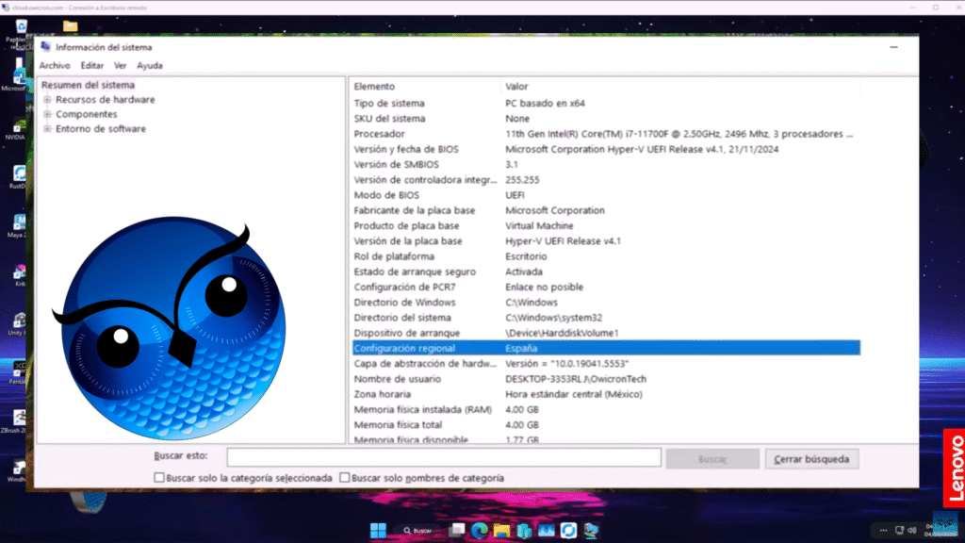Check 'Buscar solo nombres de categoría' option
Viewport: 965px width, 543px height.
coord(345,478)
